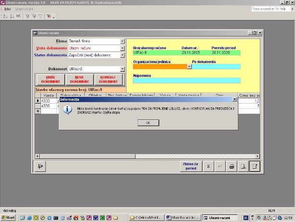Click the Napomena text field
Screen dimensions: 295x222
(186, 80)
